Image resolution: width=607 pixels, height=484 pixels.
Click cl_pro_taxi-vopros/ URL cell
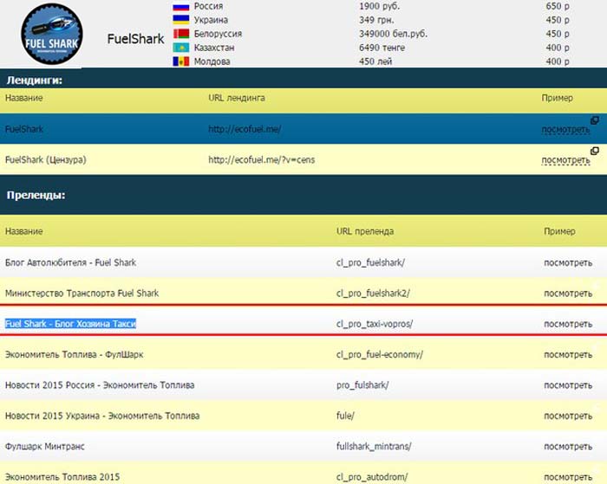tap(375, 324)
